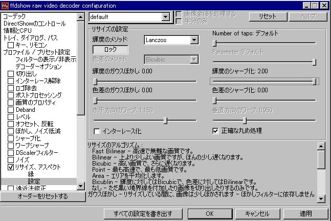Click the 適用 button
The width and height of the screenshot is (331, 221).
pyautogui.click(x=305, y=214)
